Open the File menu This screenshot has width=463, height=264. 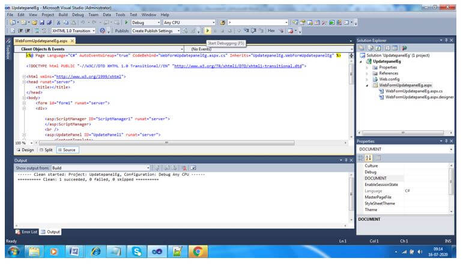[x=10, y=14]
